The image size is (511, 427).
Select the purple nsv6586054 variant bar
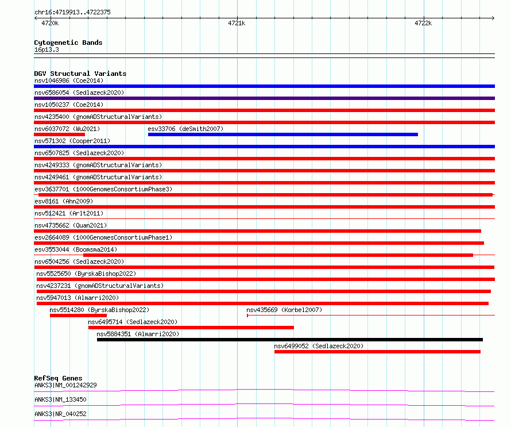(x=264, y=98)
